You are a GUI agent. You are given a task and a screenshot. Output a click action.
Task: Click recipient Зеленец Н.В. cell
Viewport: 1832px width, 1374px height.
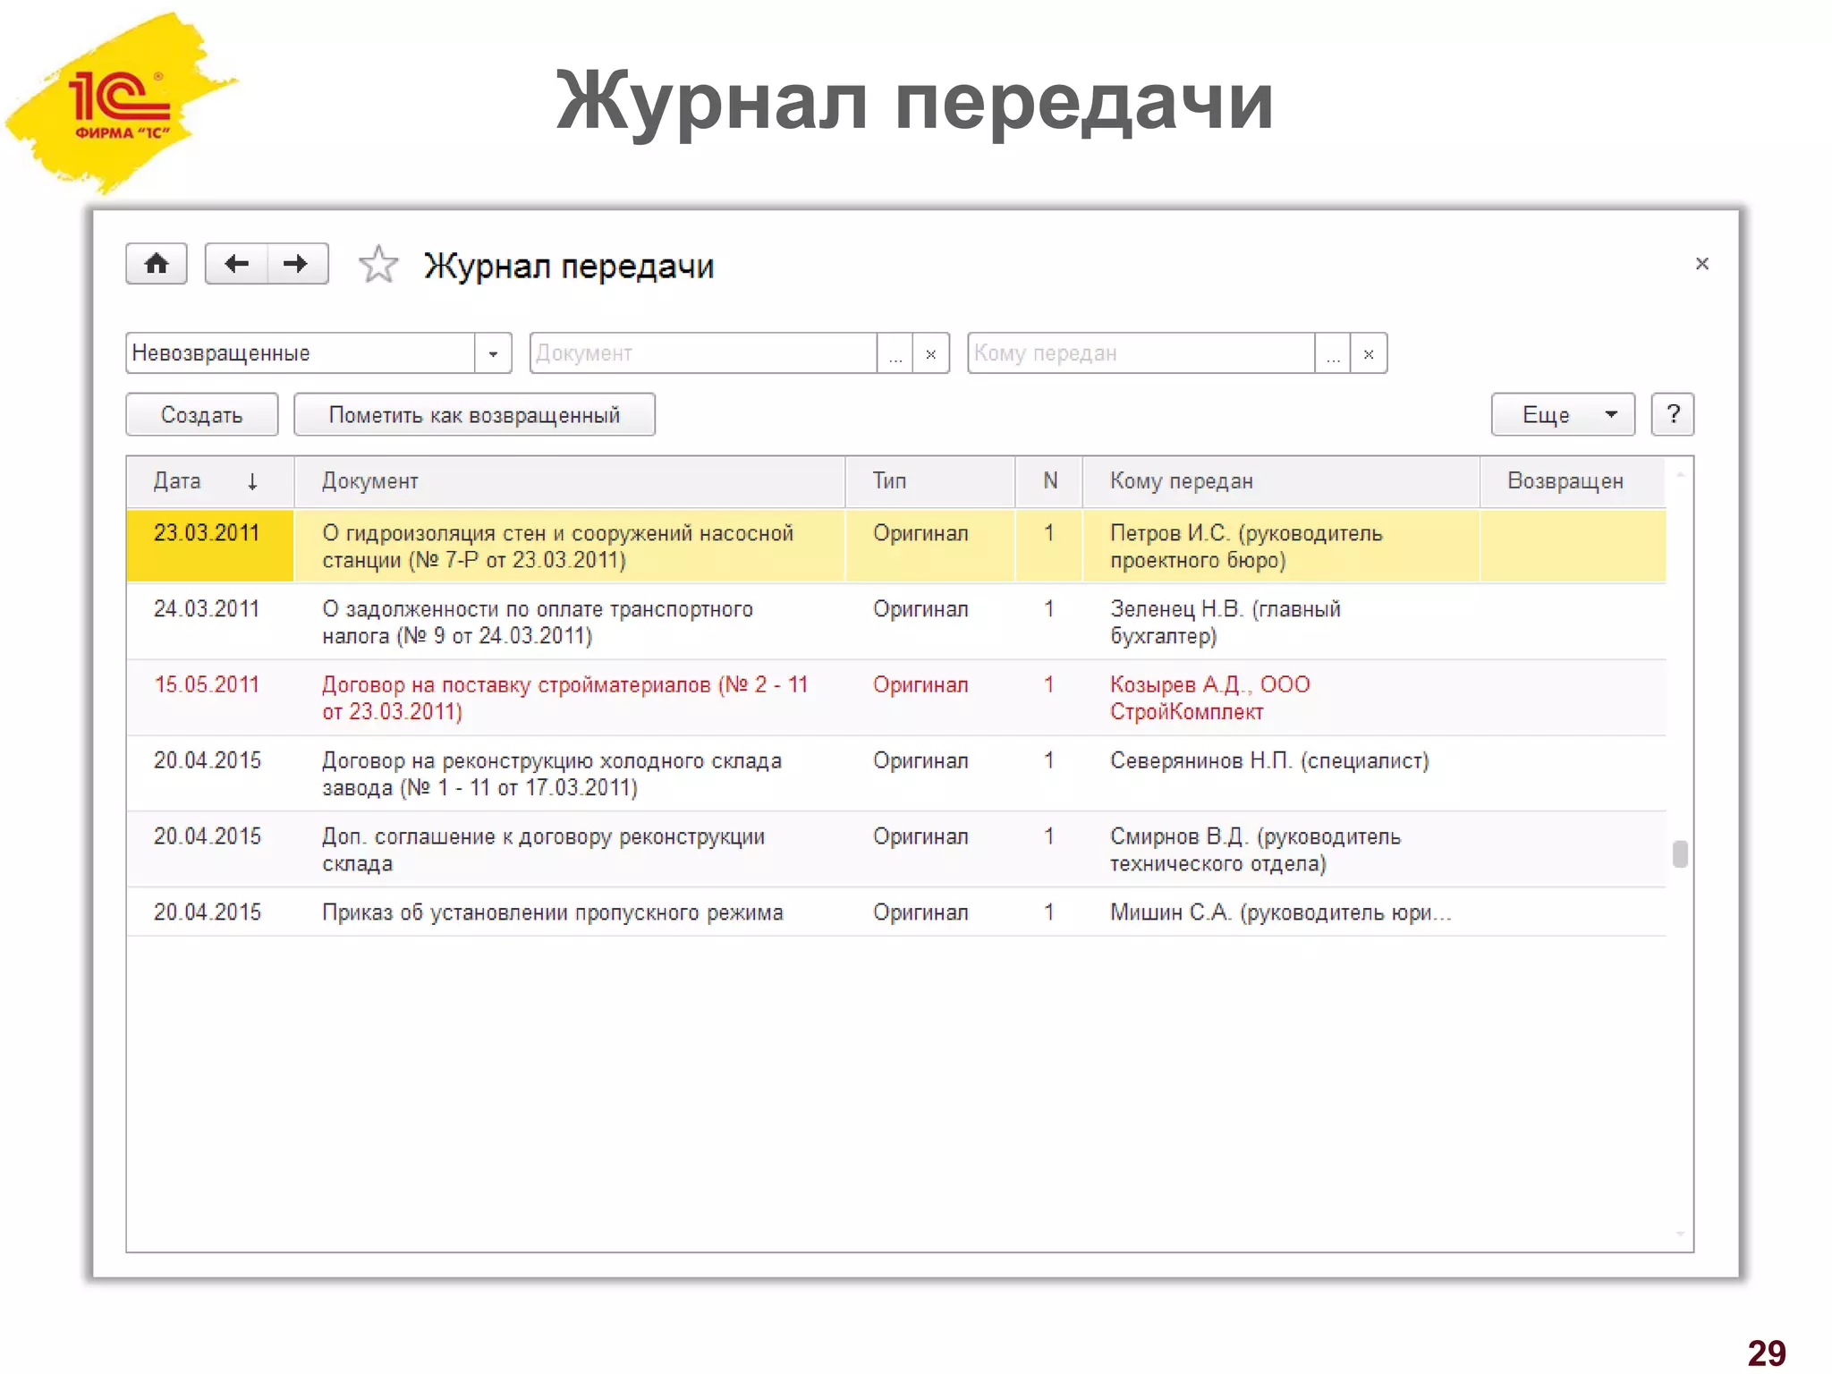(x=1281, y=622)
